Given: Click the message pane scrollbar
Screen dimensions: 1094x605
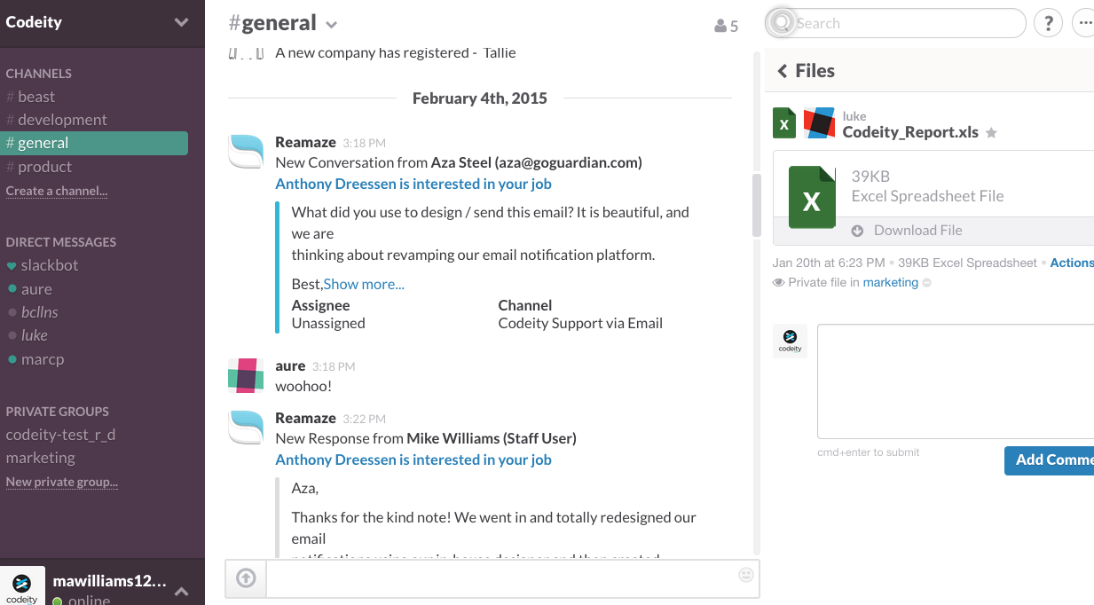Looking at the screenshot, I should click(756, 206).
